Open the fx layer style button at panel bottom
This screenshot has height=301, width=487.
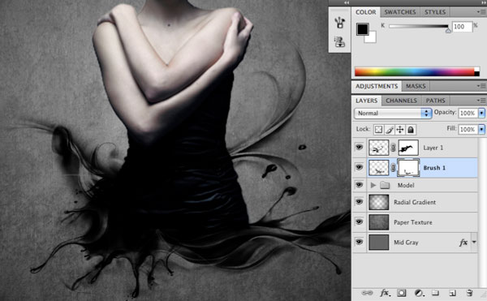click(x=385, y=293)
